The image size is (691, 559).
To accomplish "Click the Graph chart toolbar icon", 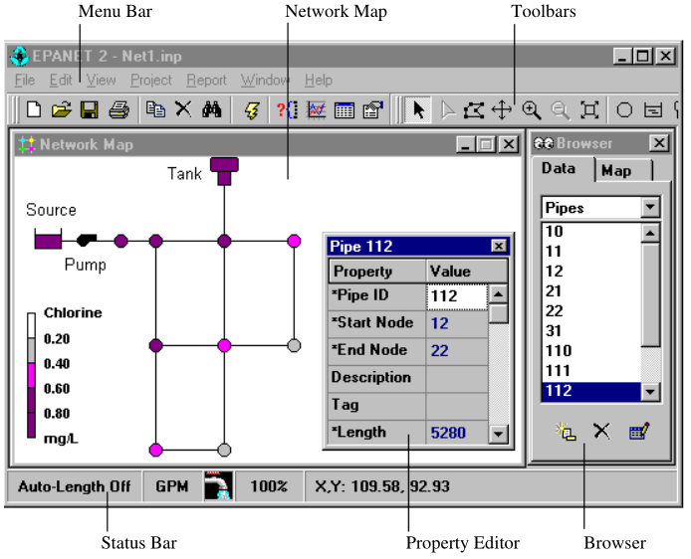I will tap(317, 110).
